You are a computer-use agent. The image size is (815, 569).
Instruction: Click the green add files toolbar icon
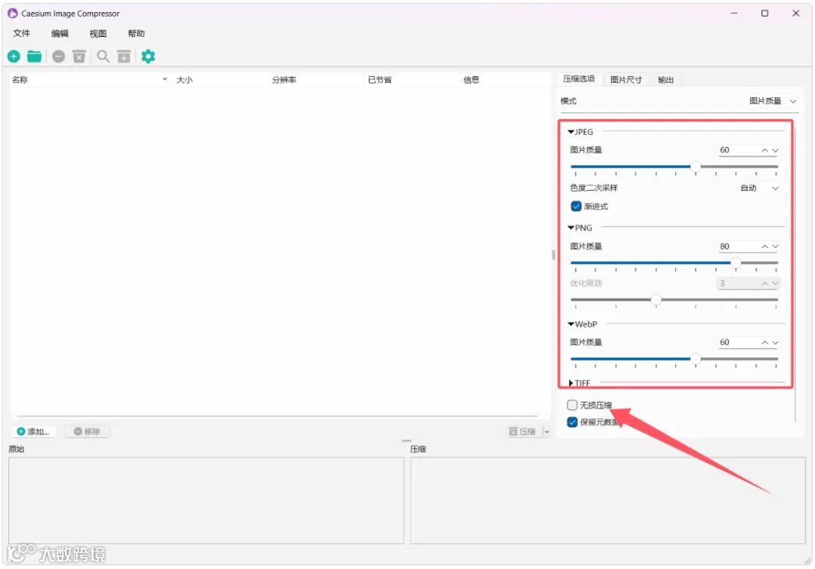pyautogui.click(x=14, y=56)
